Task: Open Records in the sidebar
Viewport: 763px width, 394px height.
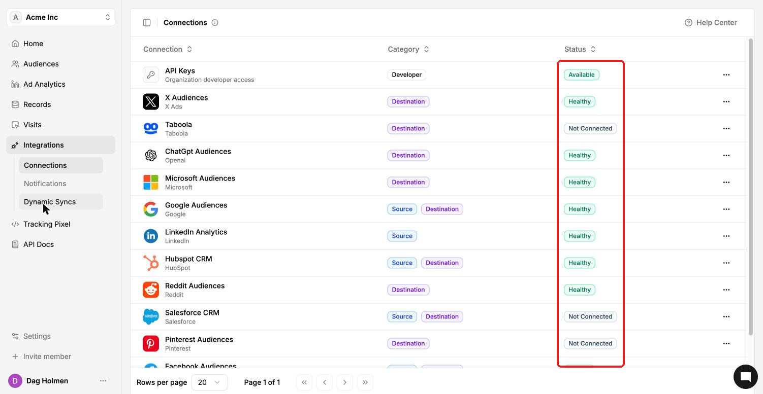Action: click(61, 104)
